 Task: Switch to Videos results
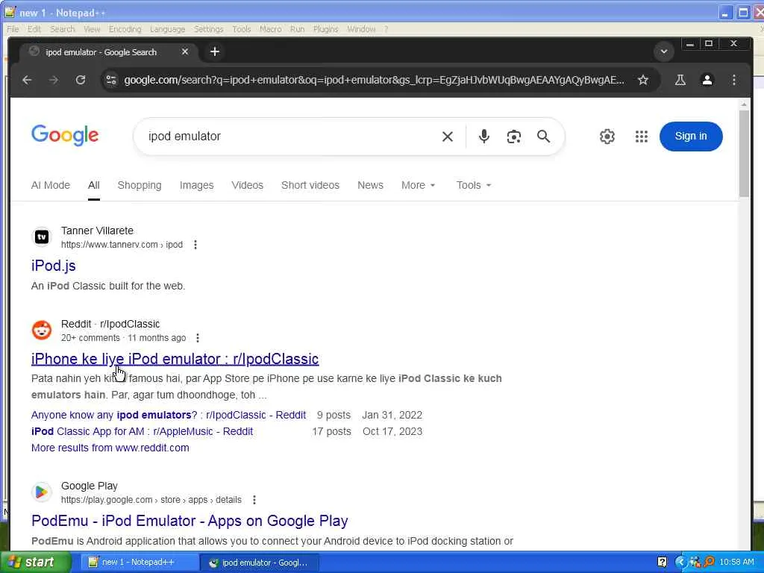(247, 185)
